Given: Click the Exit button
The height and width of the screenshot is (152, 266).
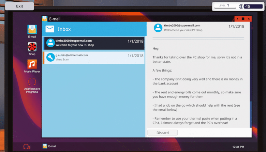Looking at the screenshot, I should [x=19, y=6].
